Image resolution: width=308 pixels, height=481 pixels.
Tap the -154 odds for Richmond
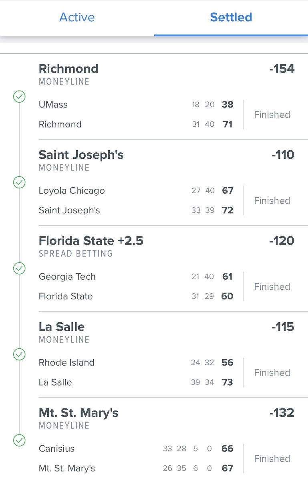282,69
